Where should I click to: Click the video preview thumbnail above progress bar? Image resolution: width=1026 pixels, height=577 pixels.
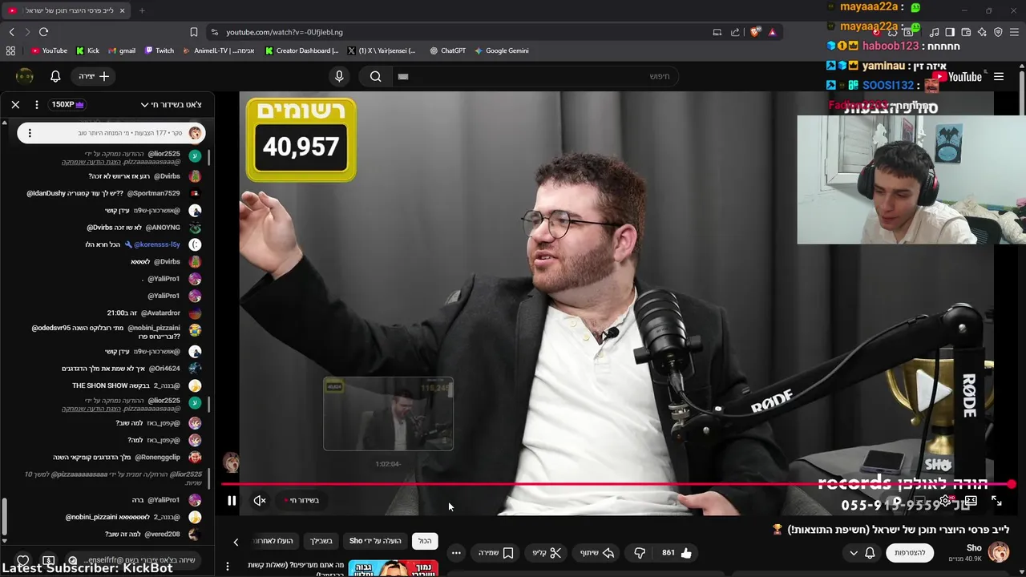pos(388,414)
